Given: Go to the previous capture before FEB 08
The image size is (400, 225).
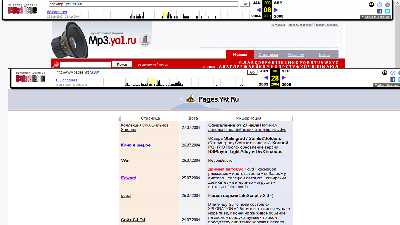Looking at the screenshot, I should (258, 10).
